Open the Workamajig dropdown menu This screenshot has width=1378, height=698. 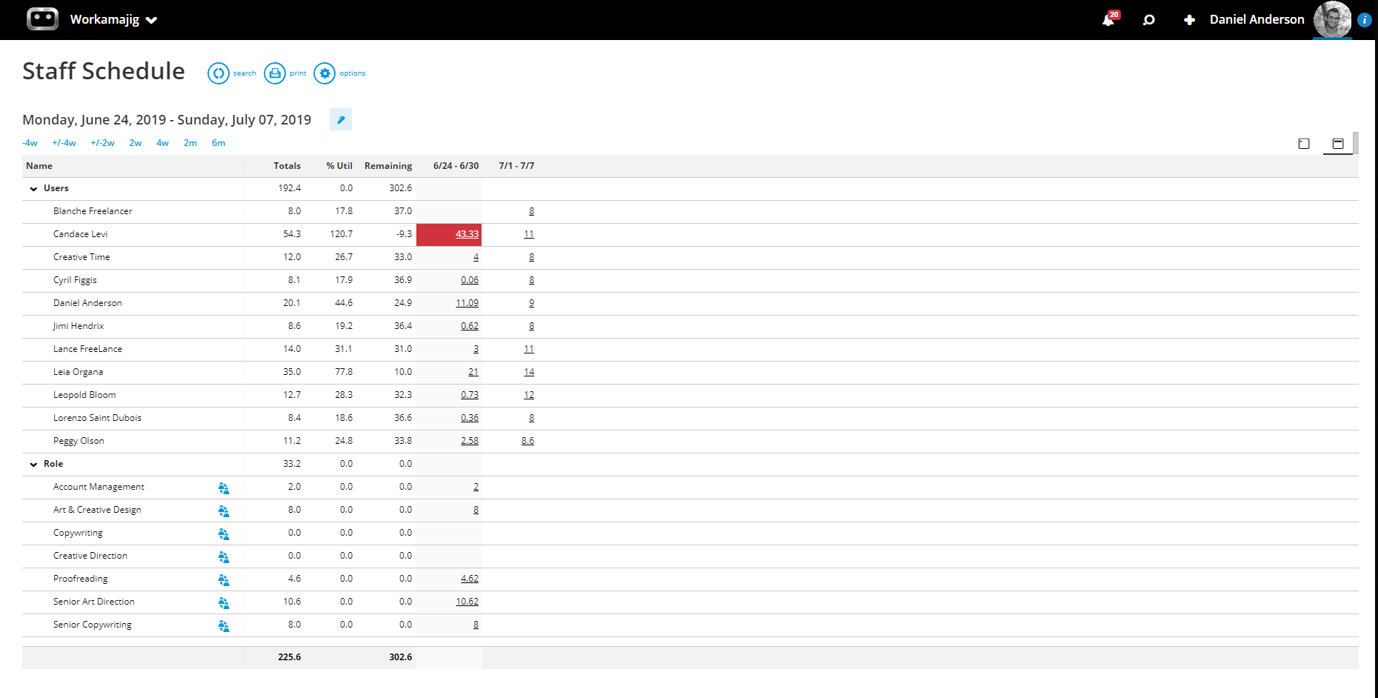tap(113, 20)
